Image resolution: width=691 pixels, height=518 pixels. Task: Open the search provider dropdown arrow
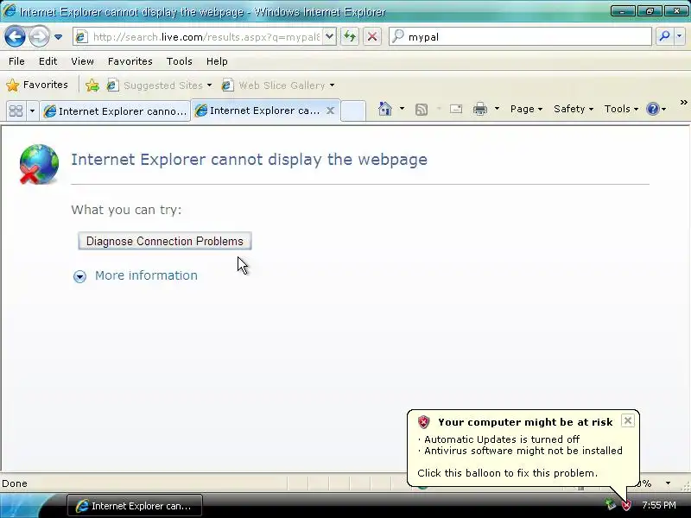[x=680, y=36]
